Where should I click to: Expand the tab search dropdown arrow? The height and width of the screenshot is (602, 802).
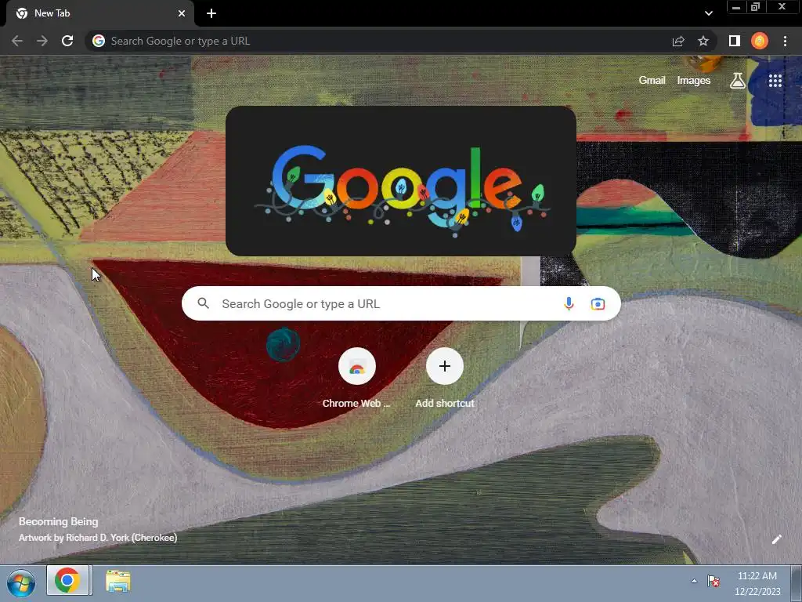tap(708, 13)
